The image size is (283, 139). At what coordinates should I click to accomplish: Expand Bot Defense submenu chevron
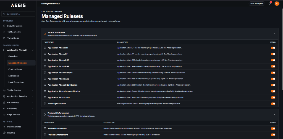[x=33, y=102]
